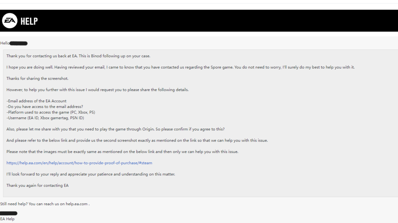Click the 'However, to help you further' sentence

(x=97, y=90)
